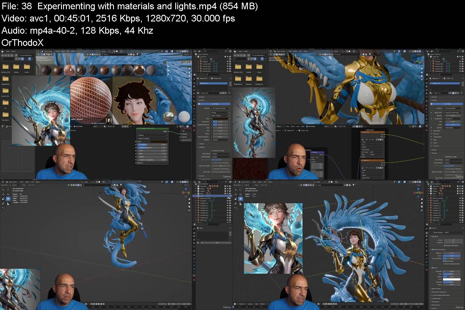Pick the wave basket sphere thumbnail in asset strip
This screenshot has height=310, width=465.
pyautogui.click(x=70, y=70)
